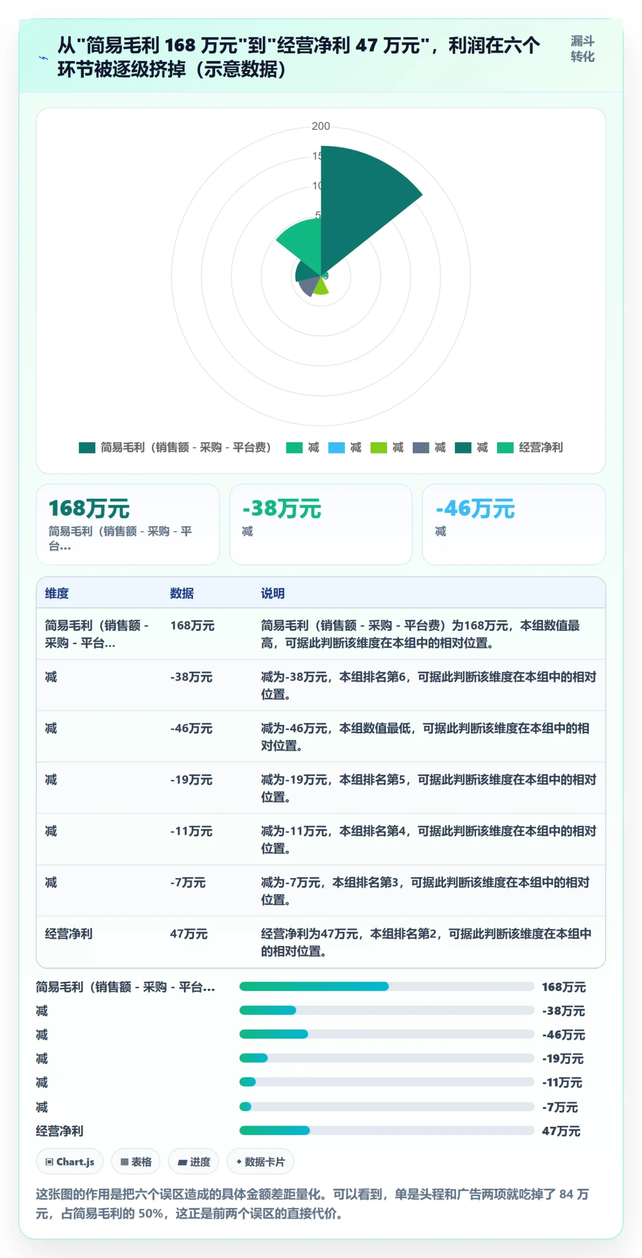This screenshot has width=642, height=1258.
Task: Click the progress bar labeled -46万元
Action: 387,1035
